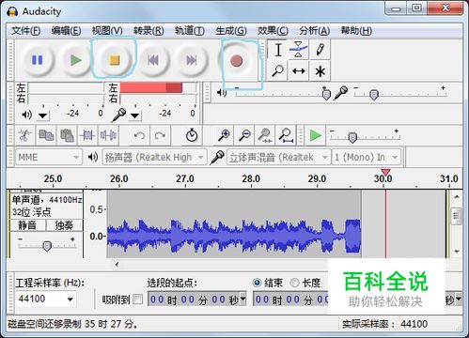Zoom out with the minus magnifier
The height and width of the screenshot is (338, 469).
pyautogui.click(x=244, y=136)
